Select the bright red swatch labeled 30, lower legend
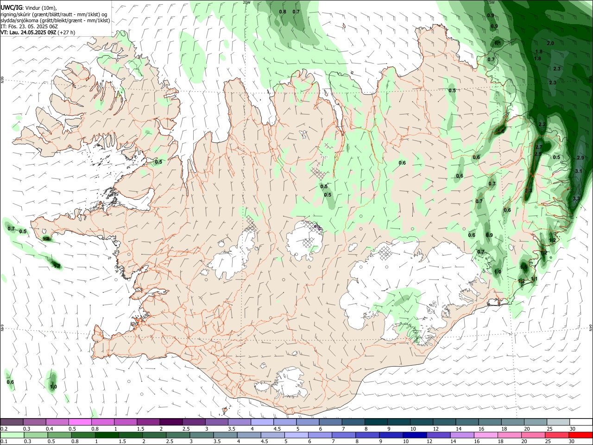Screen dimensions: 593x445 pos(580,435)
